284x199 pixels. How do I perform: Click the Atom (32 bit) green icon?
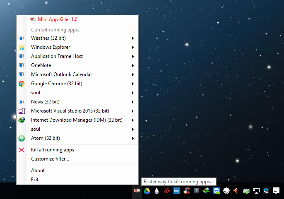22,138
